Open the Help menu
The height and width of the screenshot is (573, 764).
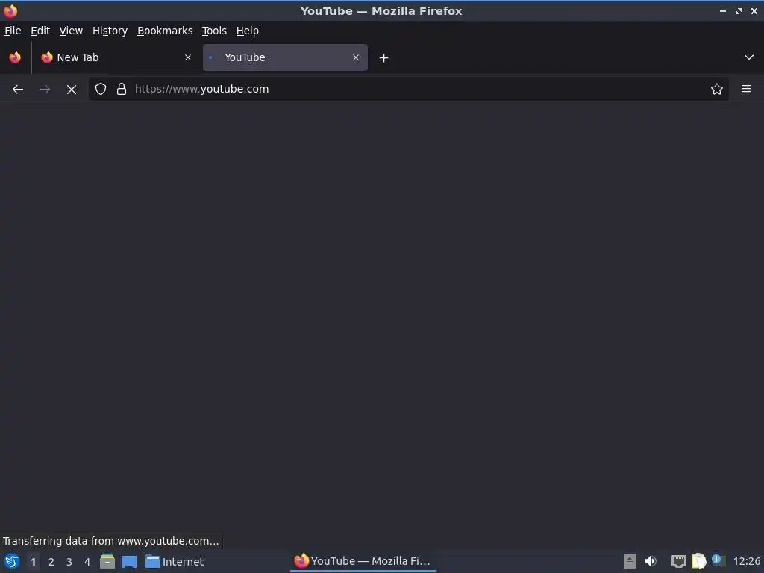coord(248,31)
